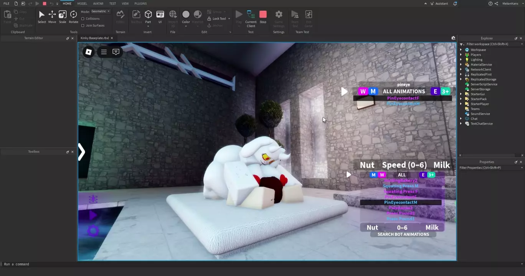This screenshot has height=276, width=525.
Task: Open the Color picker in Edit group
Action: tap(186, 17)
